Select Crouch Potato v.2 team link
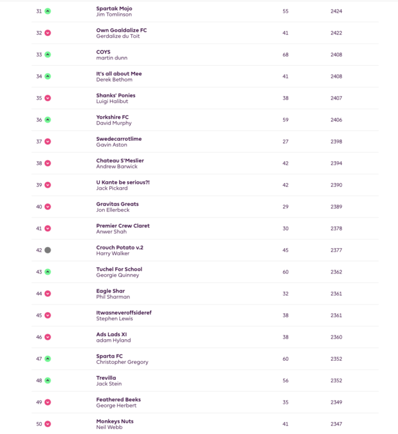Screen dimensions: 398x434 (x=119, y=248)
